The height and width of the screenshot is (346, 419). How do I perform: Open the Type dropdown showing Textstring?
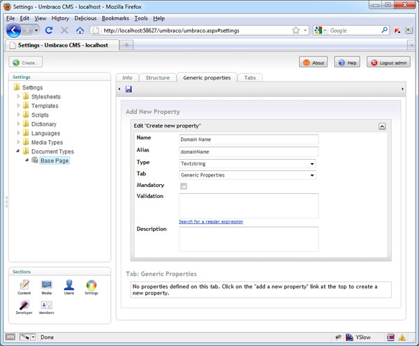[x=247, y=164]
